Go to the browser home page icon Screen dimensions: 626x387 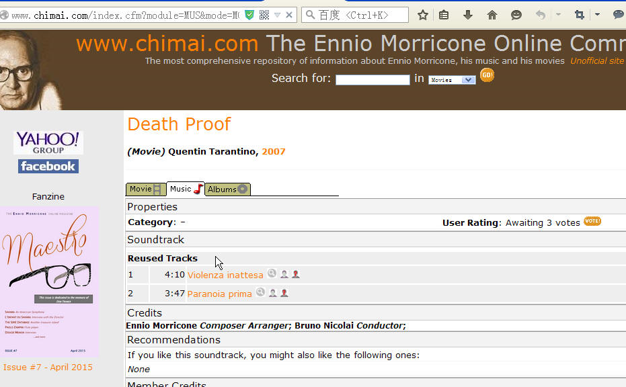(492, 15)
